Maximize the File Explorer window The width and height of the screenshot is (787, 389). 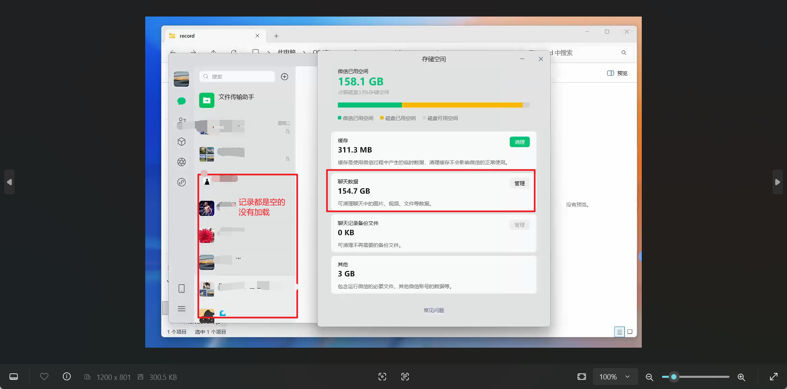click(x=607, y=32)
